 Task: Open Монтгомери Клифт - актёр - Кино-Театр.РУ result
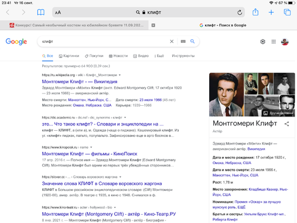[x=109, y=214]
